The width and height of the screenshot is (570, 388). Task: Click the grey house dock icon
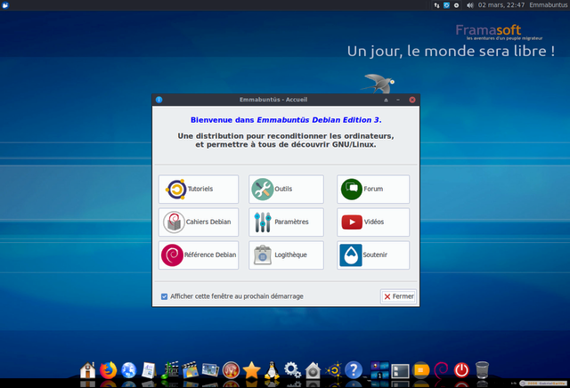tap(313, 370)
